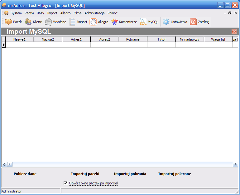This screenshot has width=240, height=195.
Task: Click the empty cell under Pobranie
Action: coord(133,45)
